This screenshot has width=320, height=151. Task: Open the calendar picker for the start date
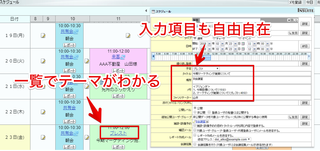(243, 44)
